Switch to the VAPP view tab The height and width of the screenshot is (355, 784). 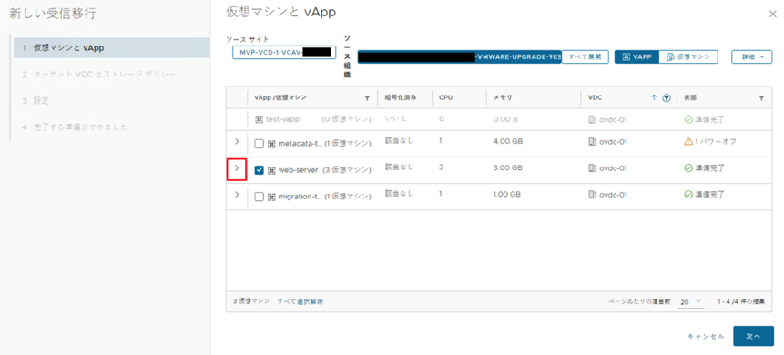[636, 57]
